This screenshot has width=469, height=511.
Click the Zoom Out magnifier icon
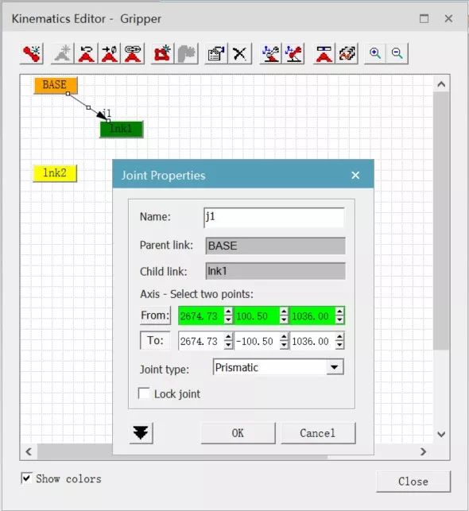point(397,53)
